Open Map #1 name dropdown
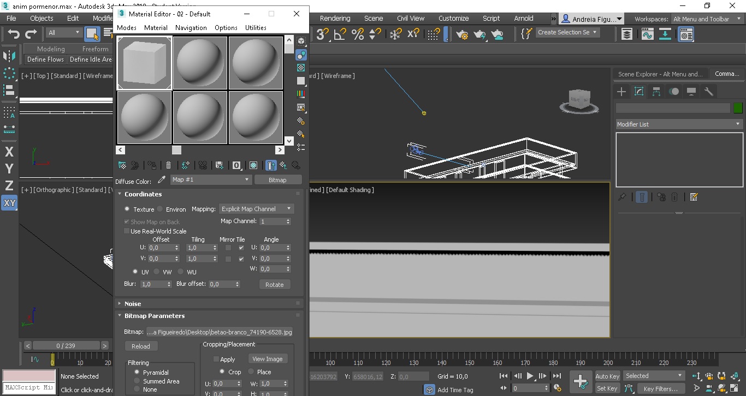 pos(210,179)
